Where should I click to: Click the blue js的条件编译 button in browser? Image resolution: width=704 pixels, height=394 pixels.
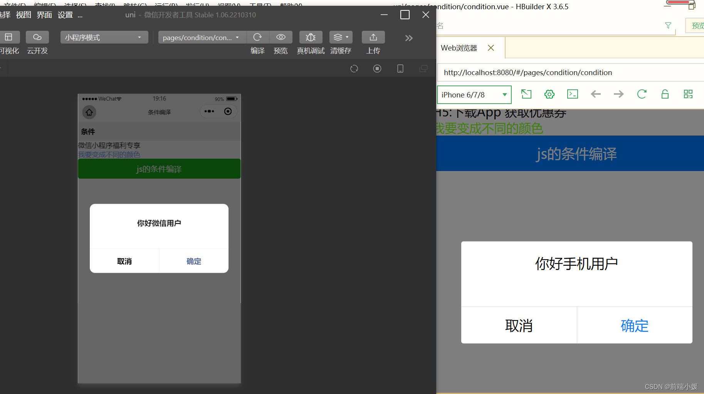click(570, 153)
